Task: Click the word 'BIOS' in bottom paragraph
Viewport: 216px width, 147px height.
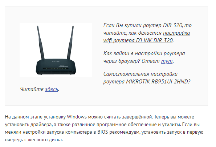Action: [103, 132]
